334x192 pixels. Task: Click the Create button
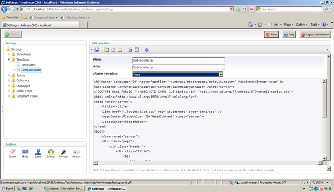point(13,34)
